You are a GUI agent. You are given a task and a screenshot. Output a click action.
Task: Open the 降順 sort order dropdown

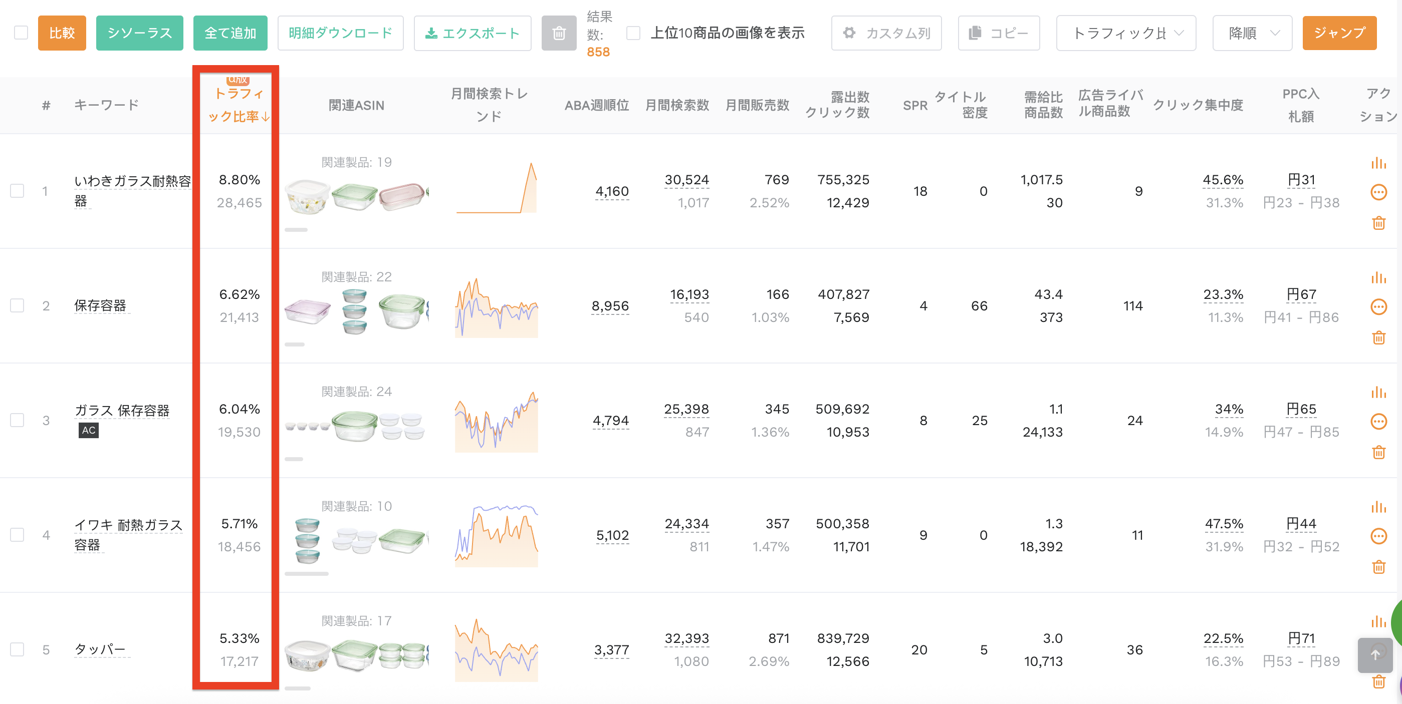tap(1252, 33)
